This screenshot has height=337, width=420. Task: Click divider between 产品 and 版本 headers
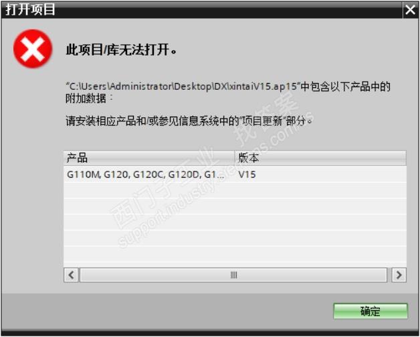click(235, 157)
